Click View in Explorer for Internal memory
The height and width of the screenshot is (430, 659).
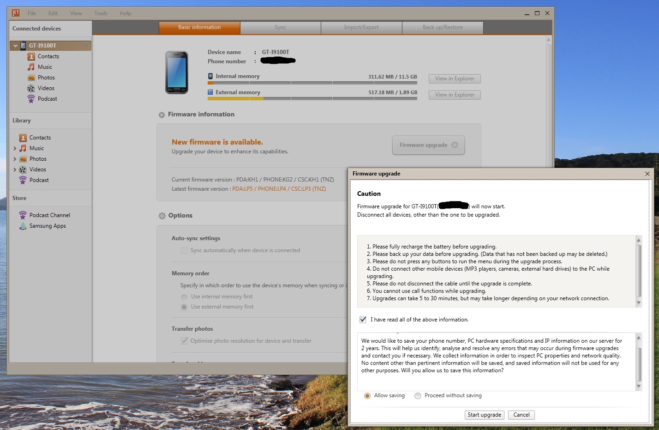[x=455, y=79]
